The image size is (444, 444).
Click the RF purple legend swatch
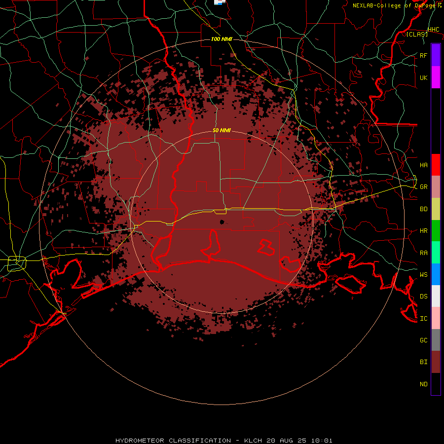[x=436, y=55]
